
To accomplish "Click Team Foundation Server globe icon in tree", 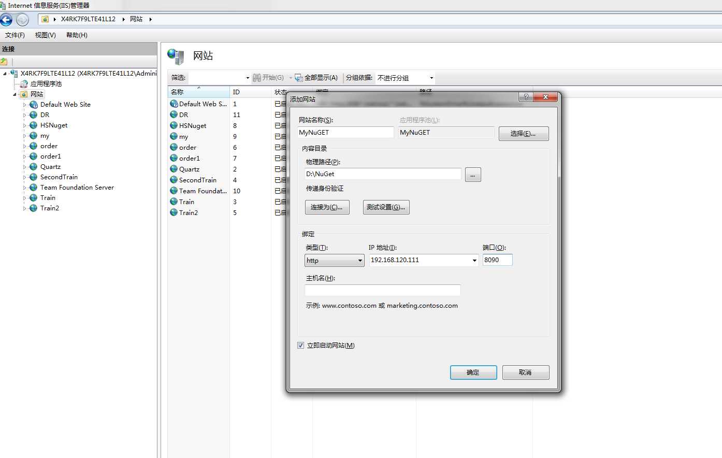I will (x=34, y=188).
